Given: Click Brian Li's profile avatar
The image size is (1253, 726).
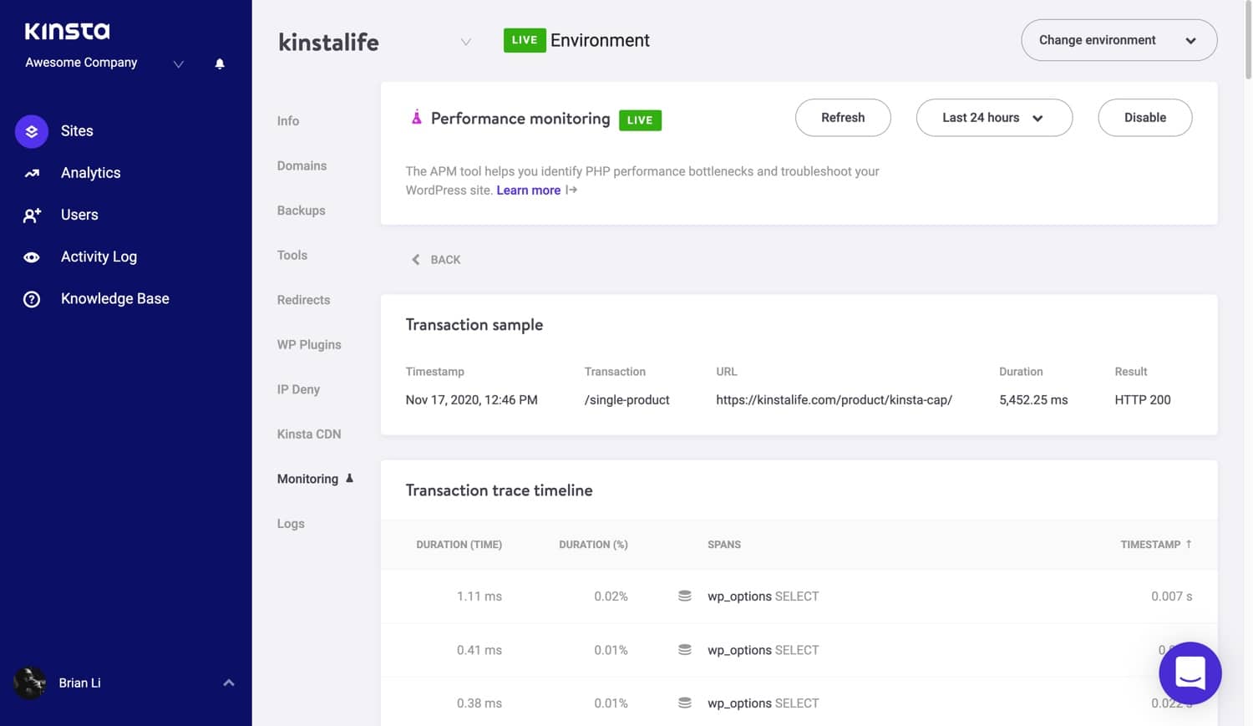Looking at the screenshot, I should 29,683.
